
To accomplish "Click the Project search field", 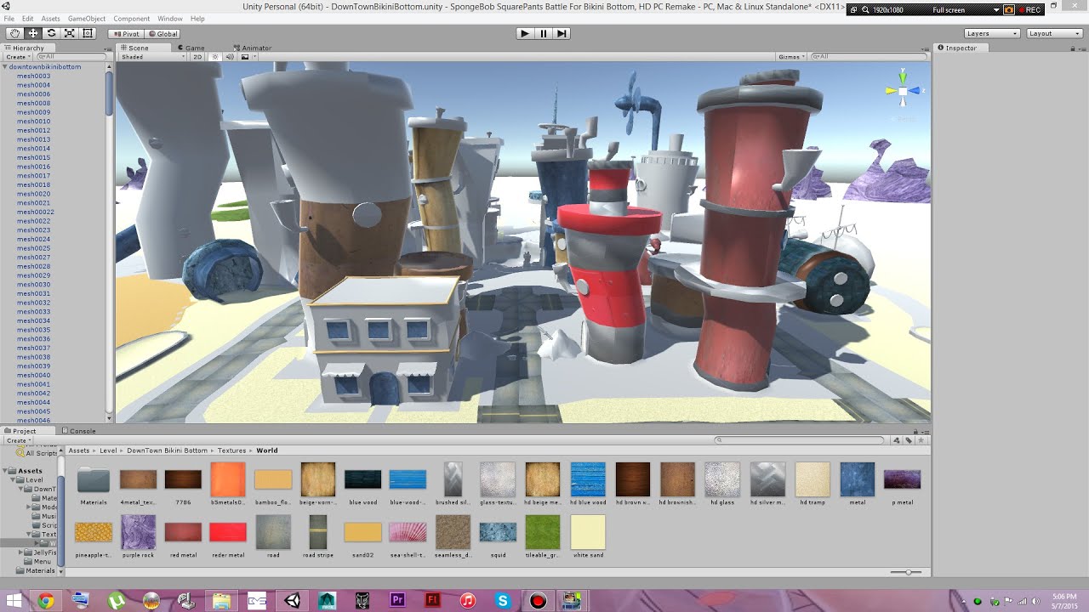I will click(801, 440).
